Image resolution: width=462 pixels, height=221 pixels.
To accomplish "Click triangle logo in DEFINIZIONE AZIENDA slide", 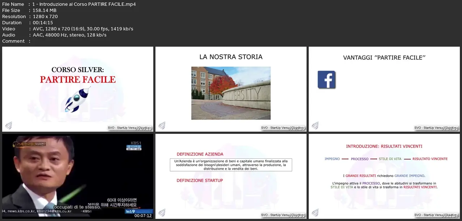I will (162, 213).
